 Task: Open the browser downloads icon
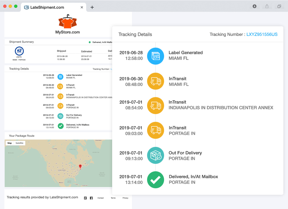[x=254, y=6]
